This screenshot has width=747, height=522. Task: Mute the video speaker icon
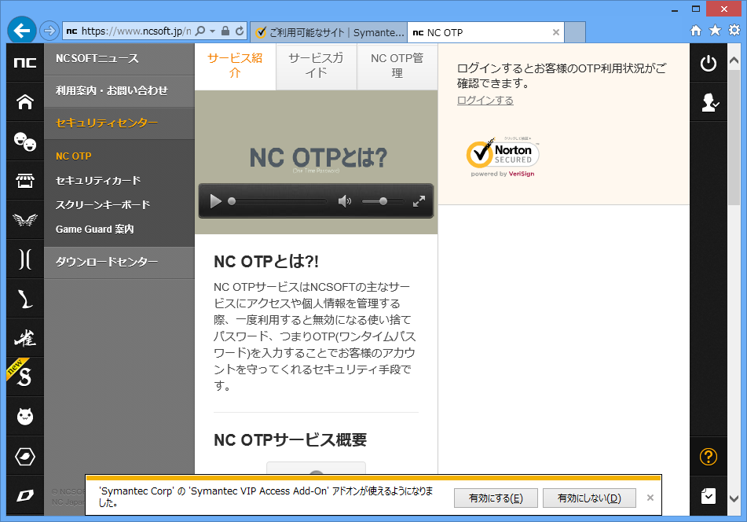(x=345, y=201)
